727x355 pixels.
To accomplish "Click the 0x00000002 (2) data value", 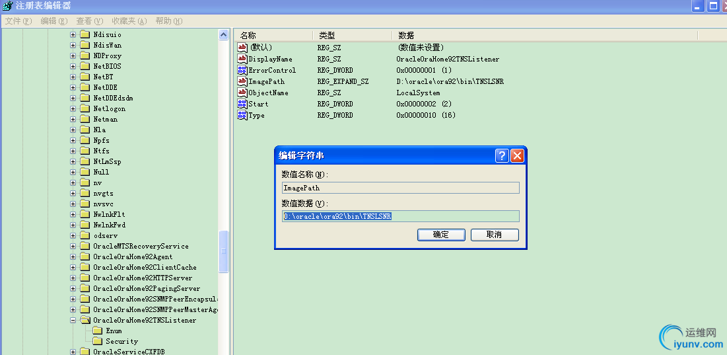I will point(425,104).
